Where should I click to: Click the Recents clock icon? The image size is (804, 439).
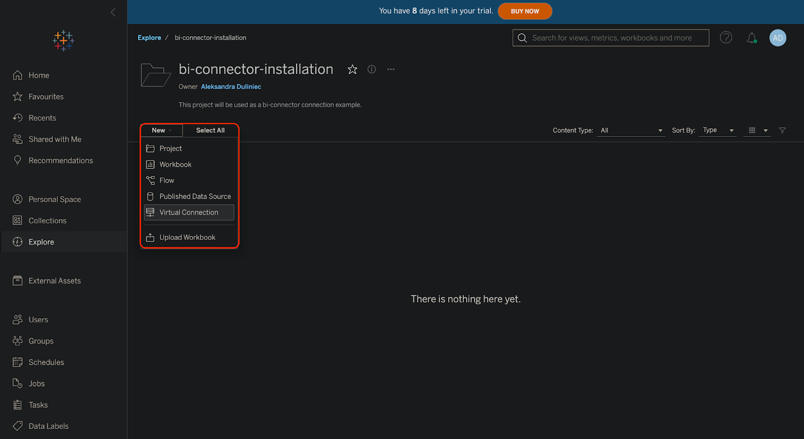pyautogui.click(x=18, y=118)
